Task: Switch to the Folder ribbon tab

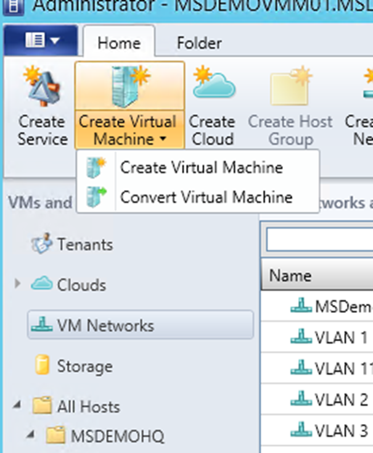Action: coord(199,43)
